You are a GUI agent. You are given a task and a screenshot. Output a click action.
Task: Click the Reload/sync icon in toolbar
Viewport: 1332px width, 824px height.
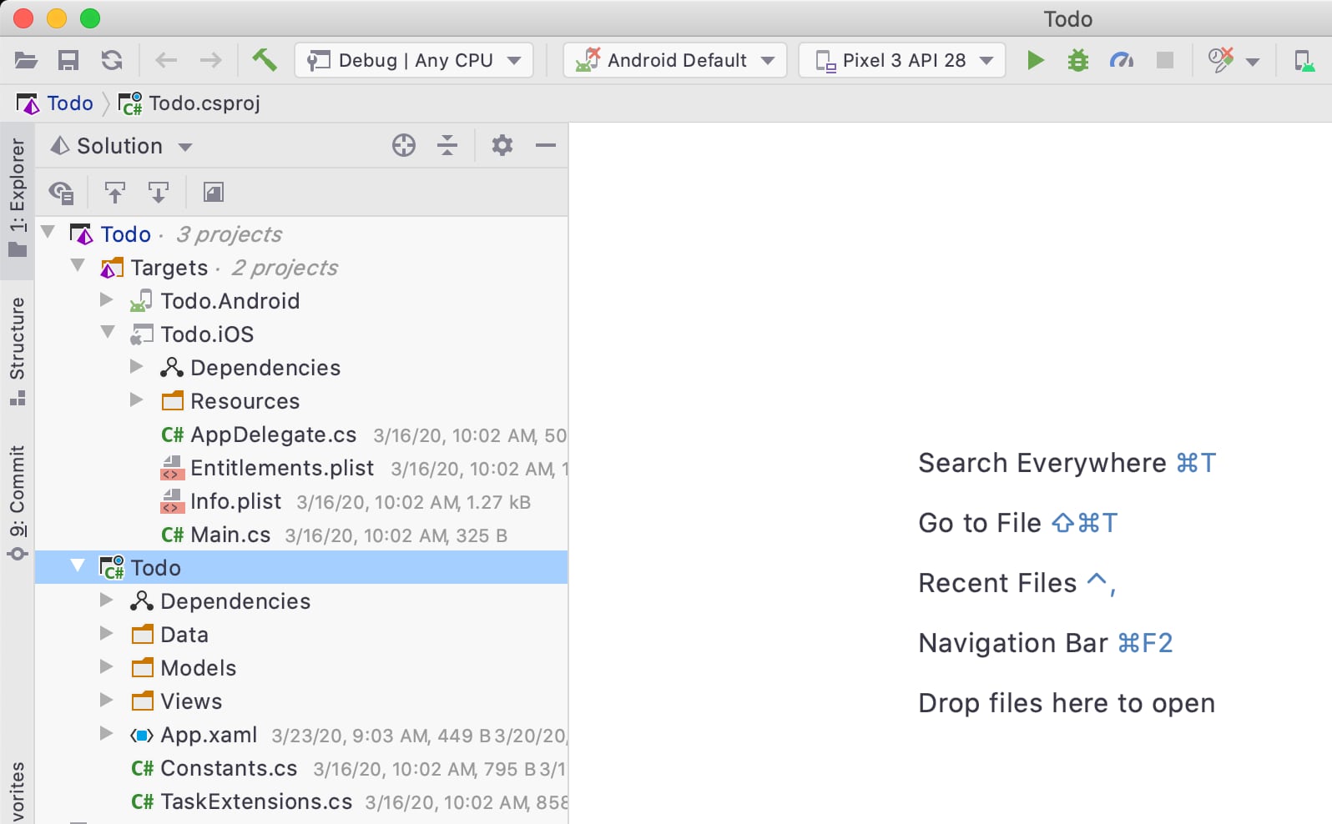point(112,60)
